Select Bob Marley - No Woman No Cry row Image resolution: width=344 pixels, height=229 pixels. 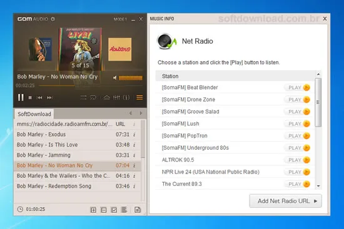pos(77,165)
